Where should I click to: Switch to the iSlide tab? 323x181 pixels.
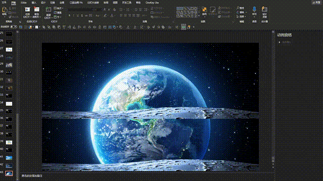24,3
